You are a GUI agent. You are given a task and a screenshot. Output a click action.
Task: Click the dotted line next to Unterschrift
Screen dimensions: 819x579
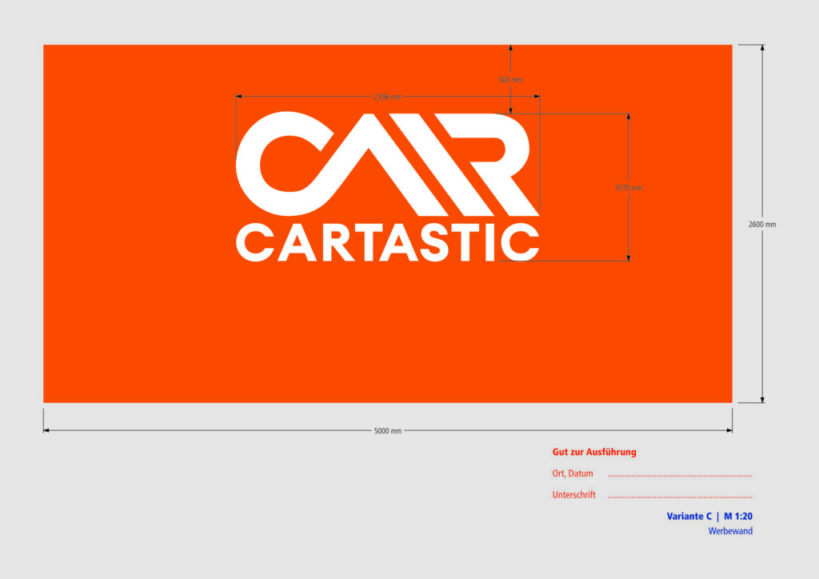tap(679, 497)
